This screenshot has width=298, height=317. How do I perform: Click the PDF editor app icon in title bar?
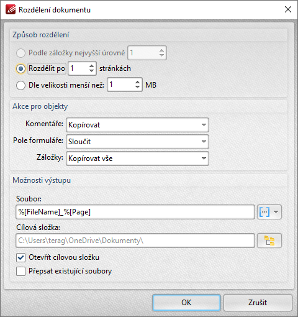click(11, 9)
